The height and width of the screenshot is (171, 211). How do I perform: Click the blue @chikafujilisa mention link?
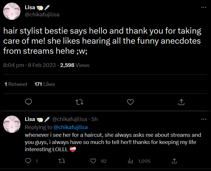[71, 127]
